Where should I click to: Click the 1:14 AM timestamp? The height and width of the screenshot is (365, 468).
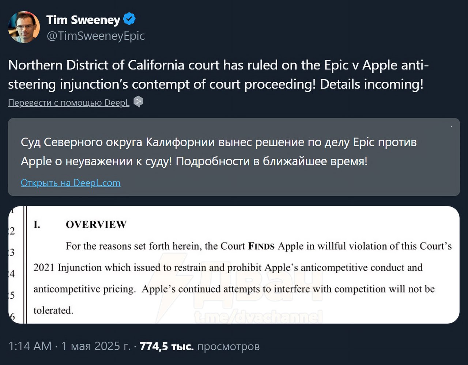[30, 346]
